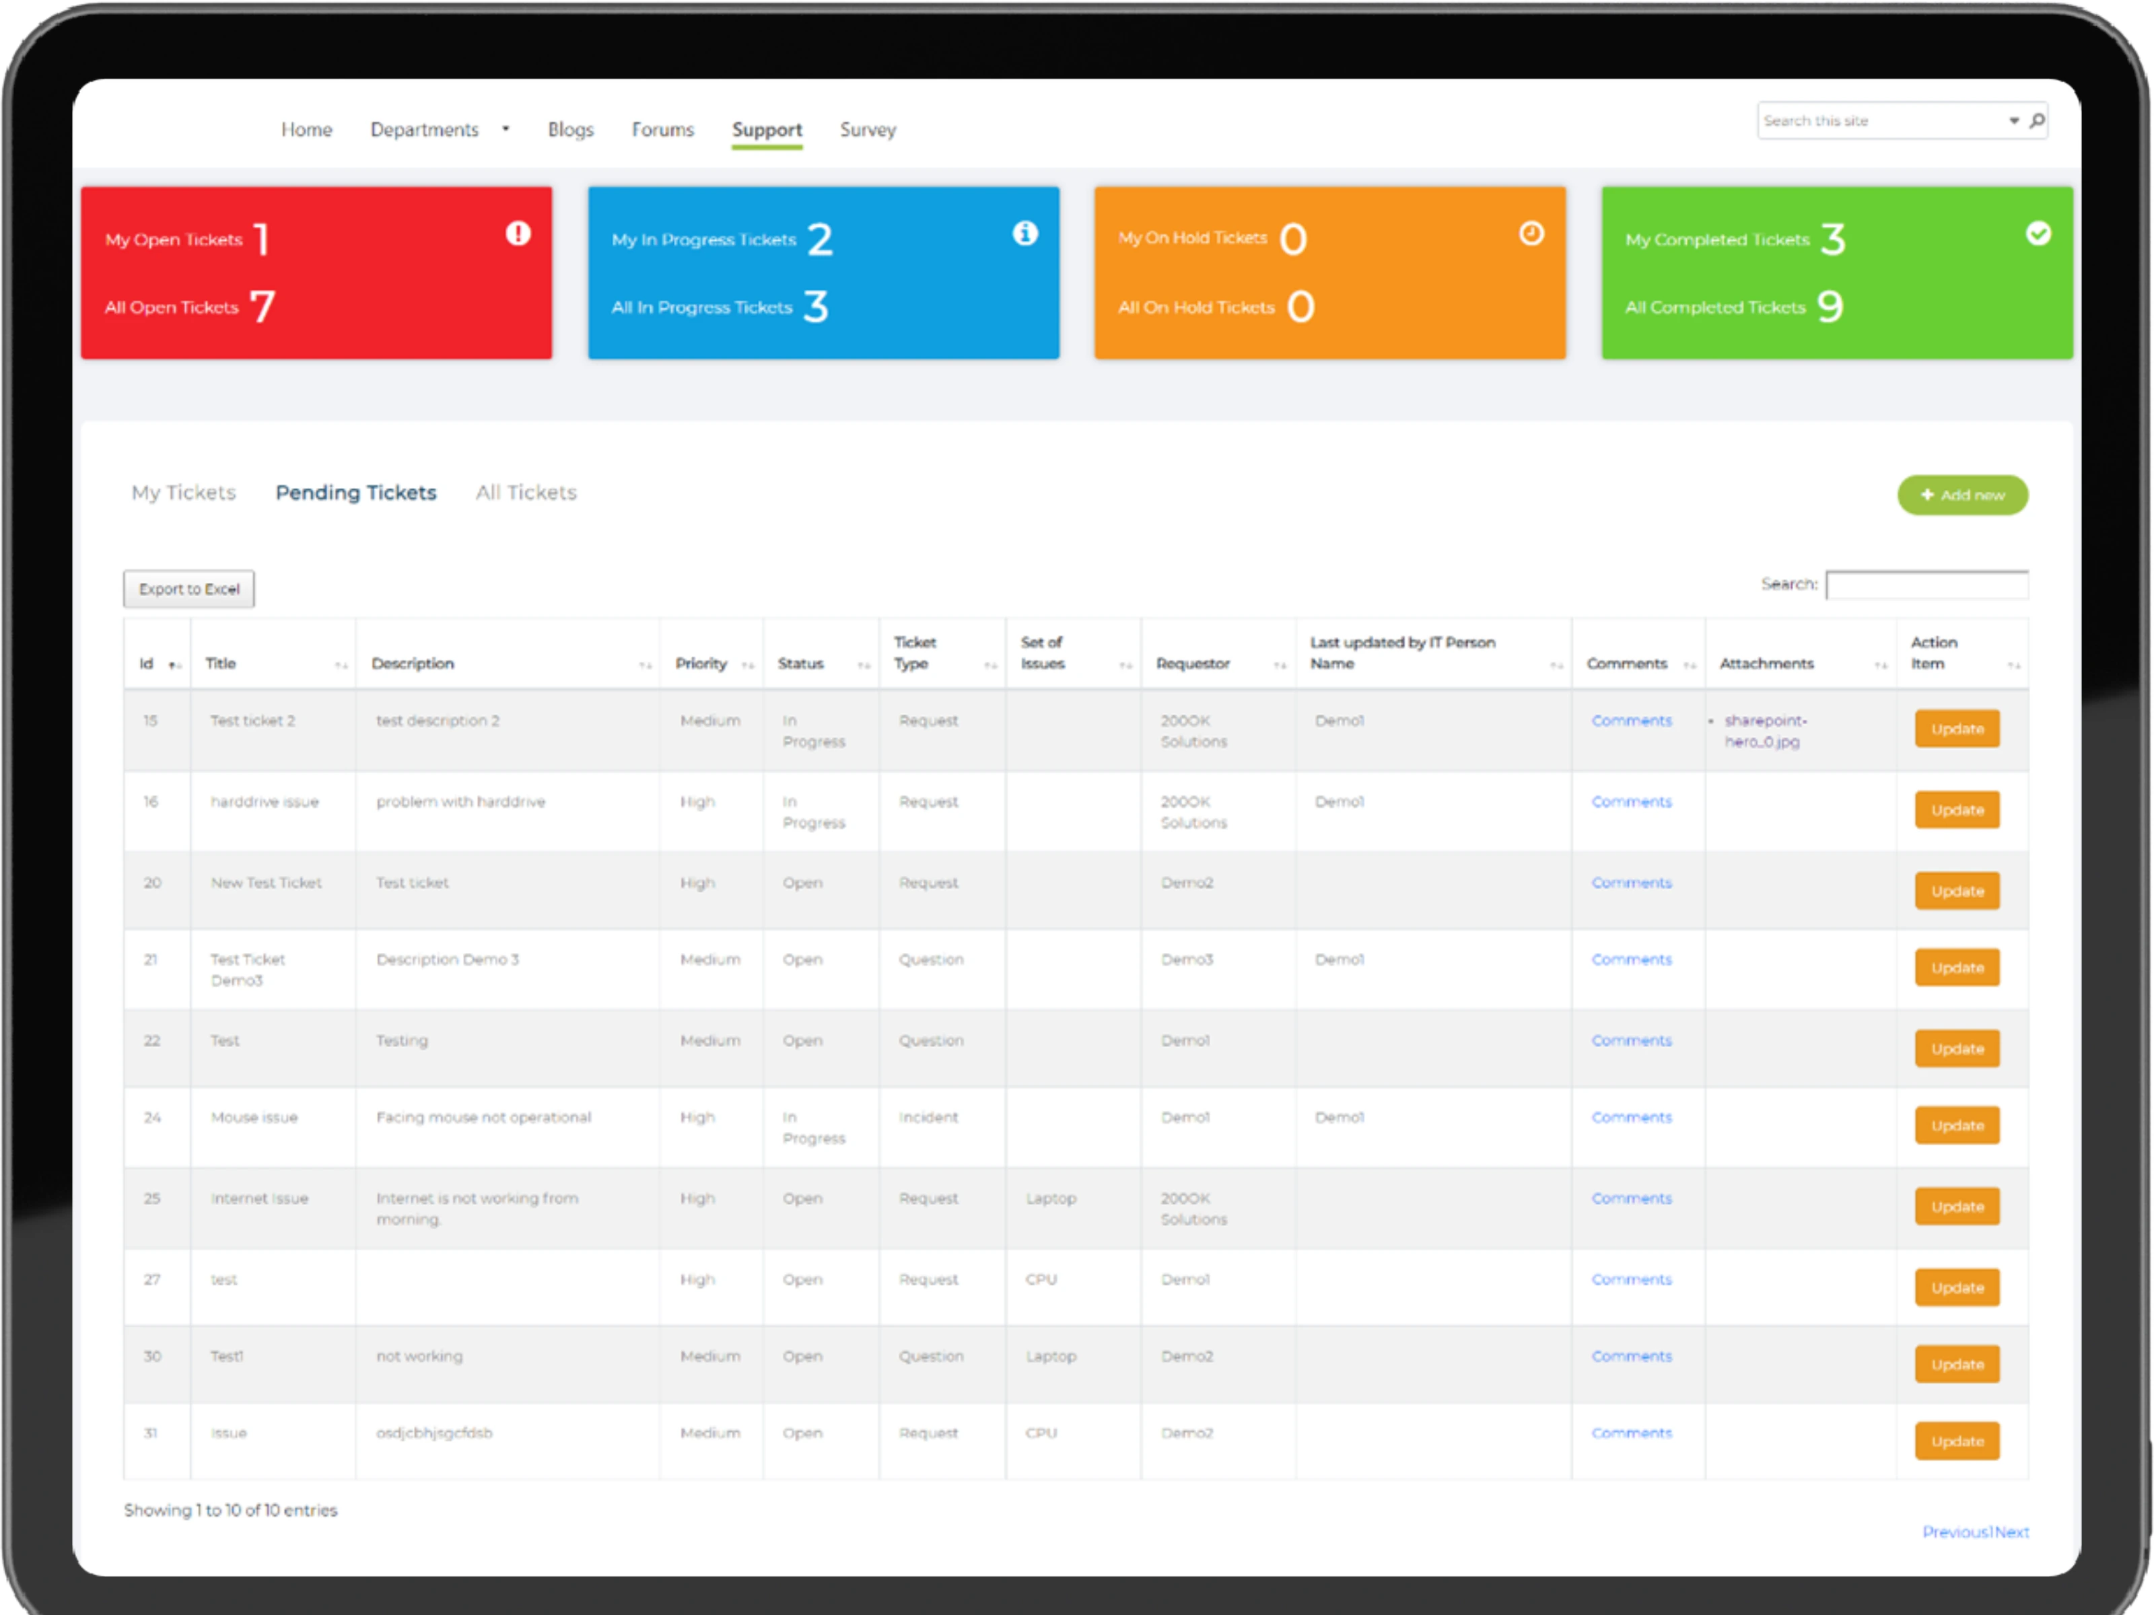Sort by Requestor column header

tap(1193, 663)
